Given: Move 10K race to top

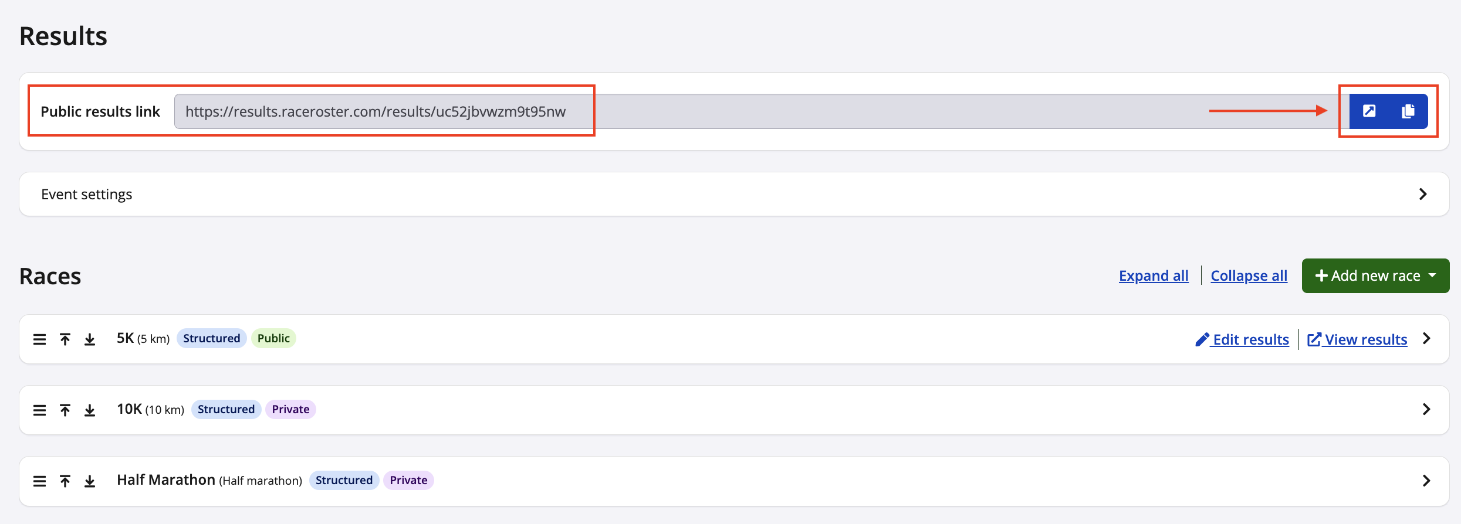Looking at the screenshot, I should tap(65, 410).
